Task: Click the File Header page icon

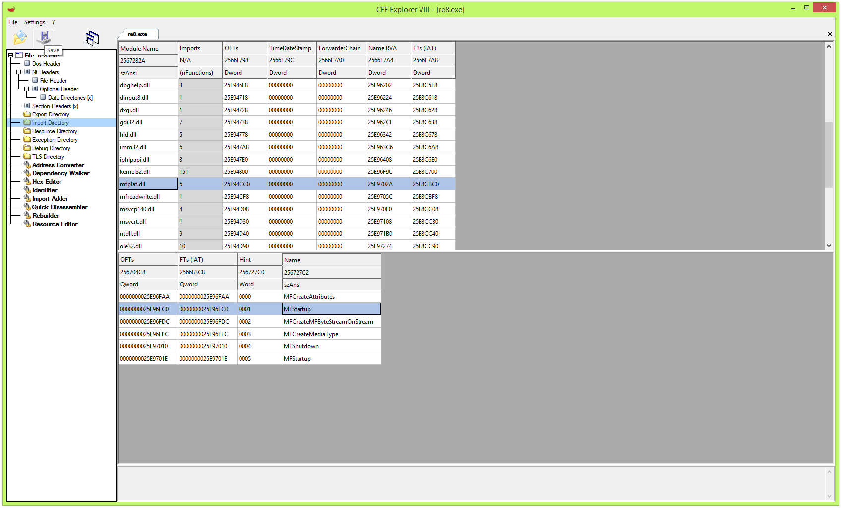Action: pyautogui.click(x=35, y=80)
